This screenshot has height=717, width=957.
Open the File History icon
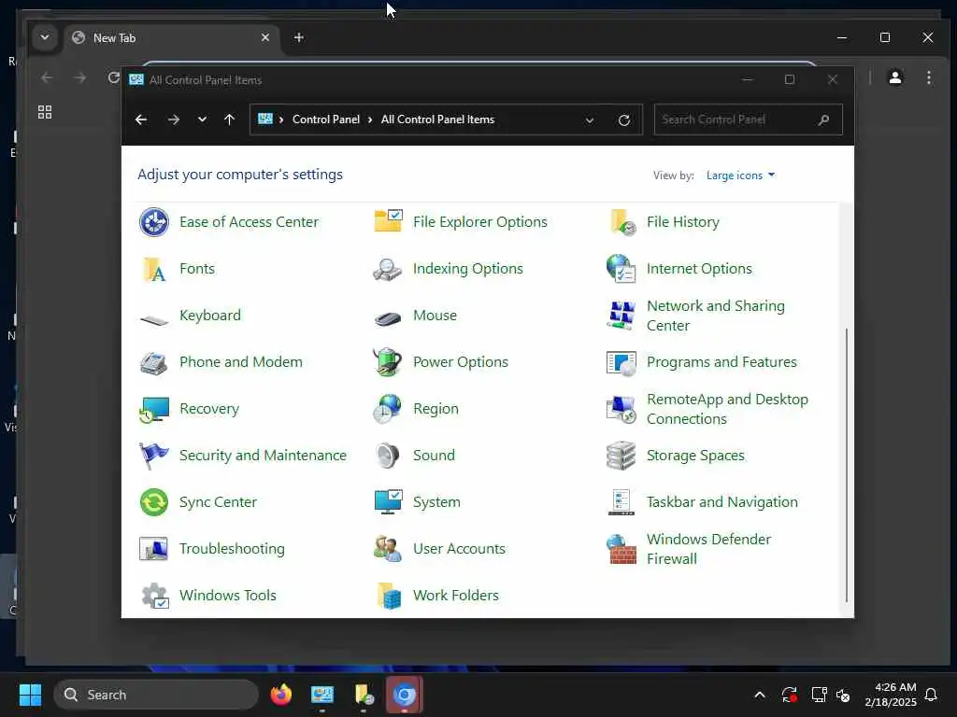coord(621,222)
